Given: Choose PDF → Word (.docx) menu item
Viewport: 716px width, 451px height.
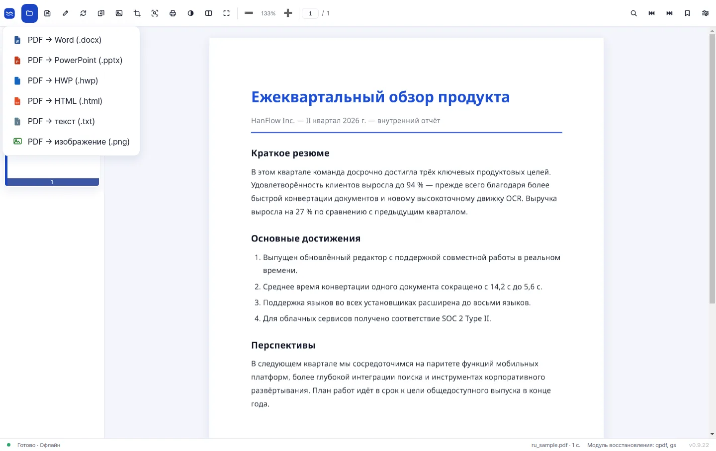Looking at the screenshot, I should [x=71, y=40].
